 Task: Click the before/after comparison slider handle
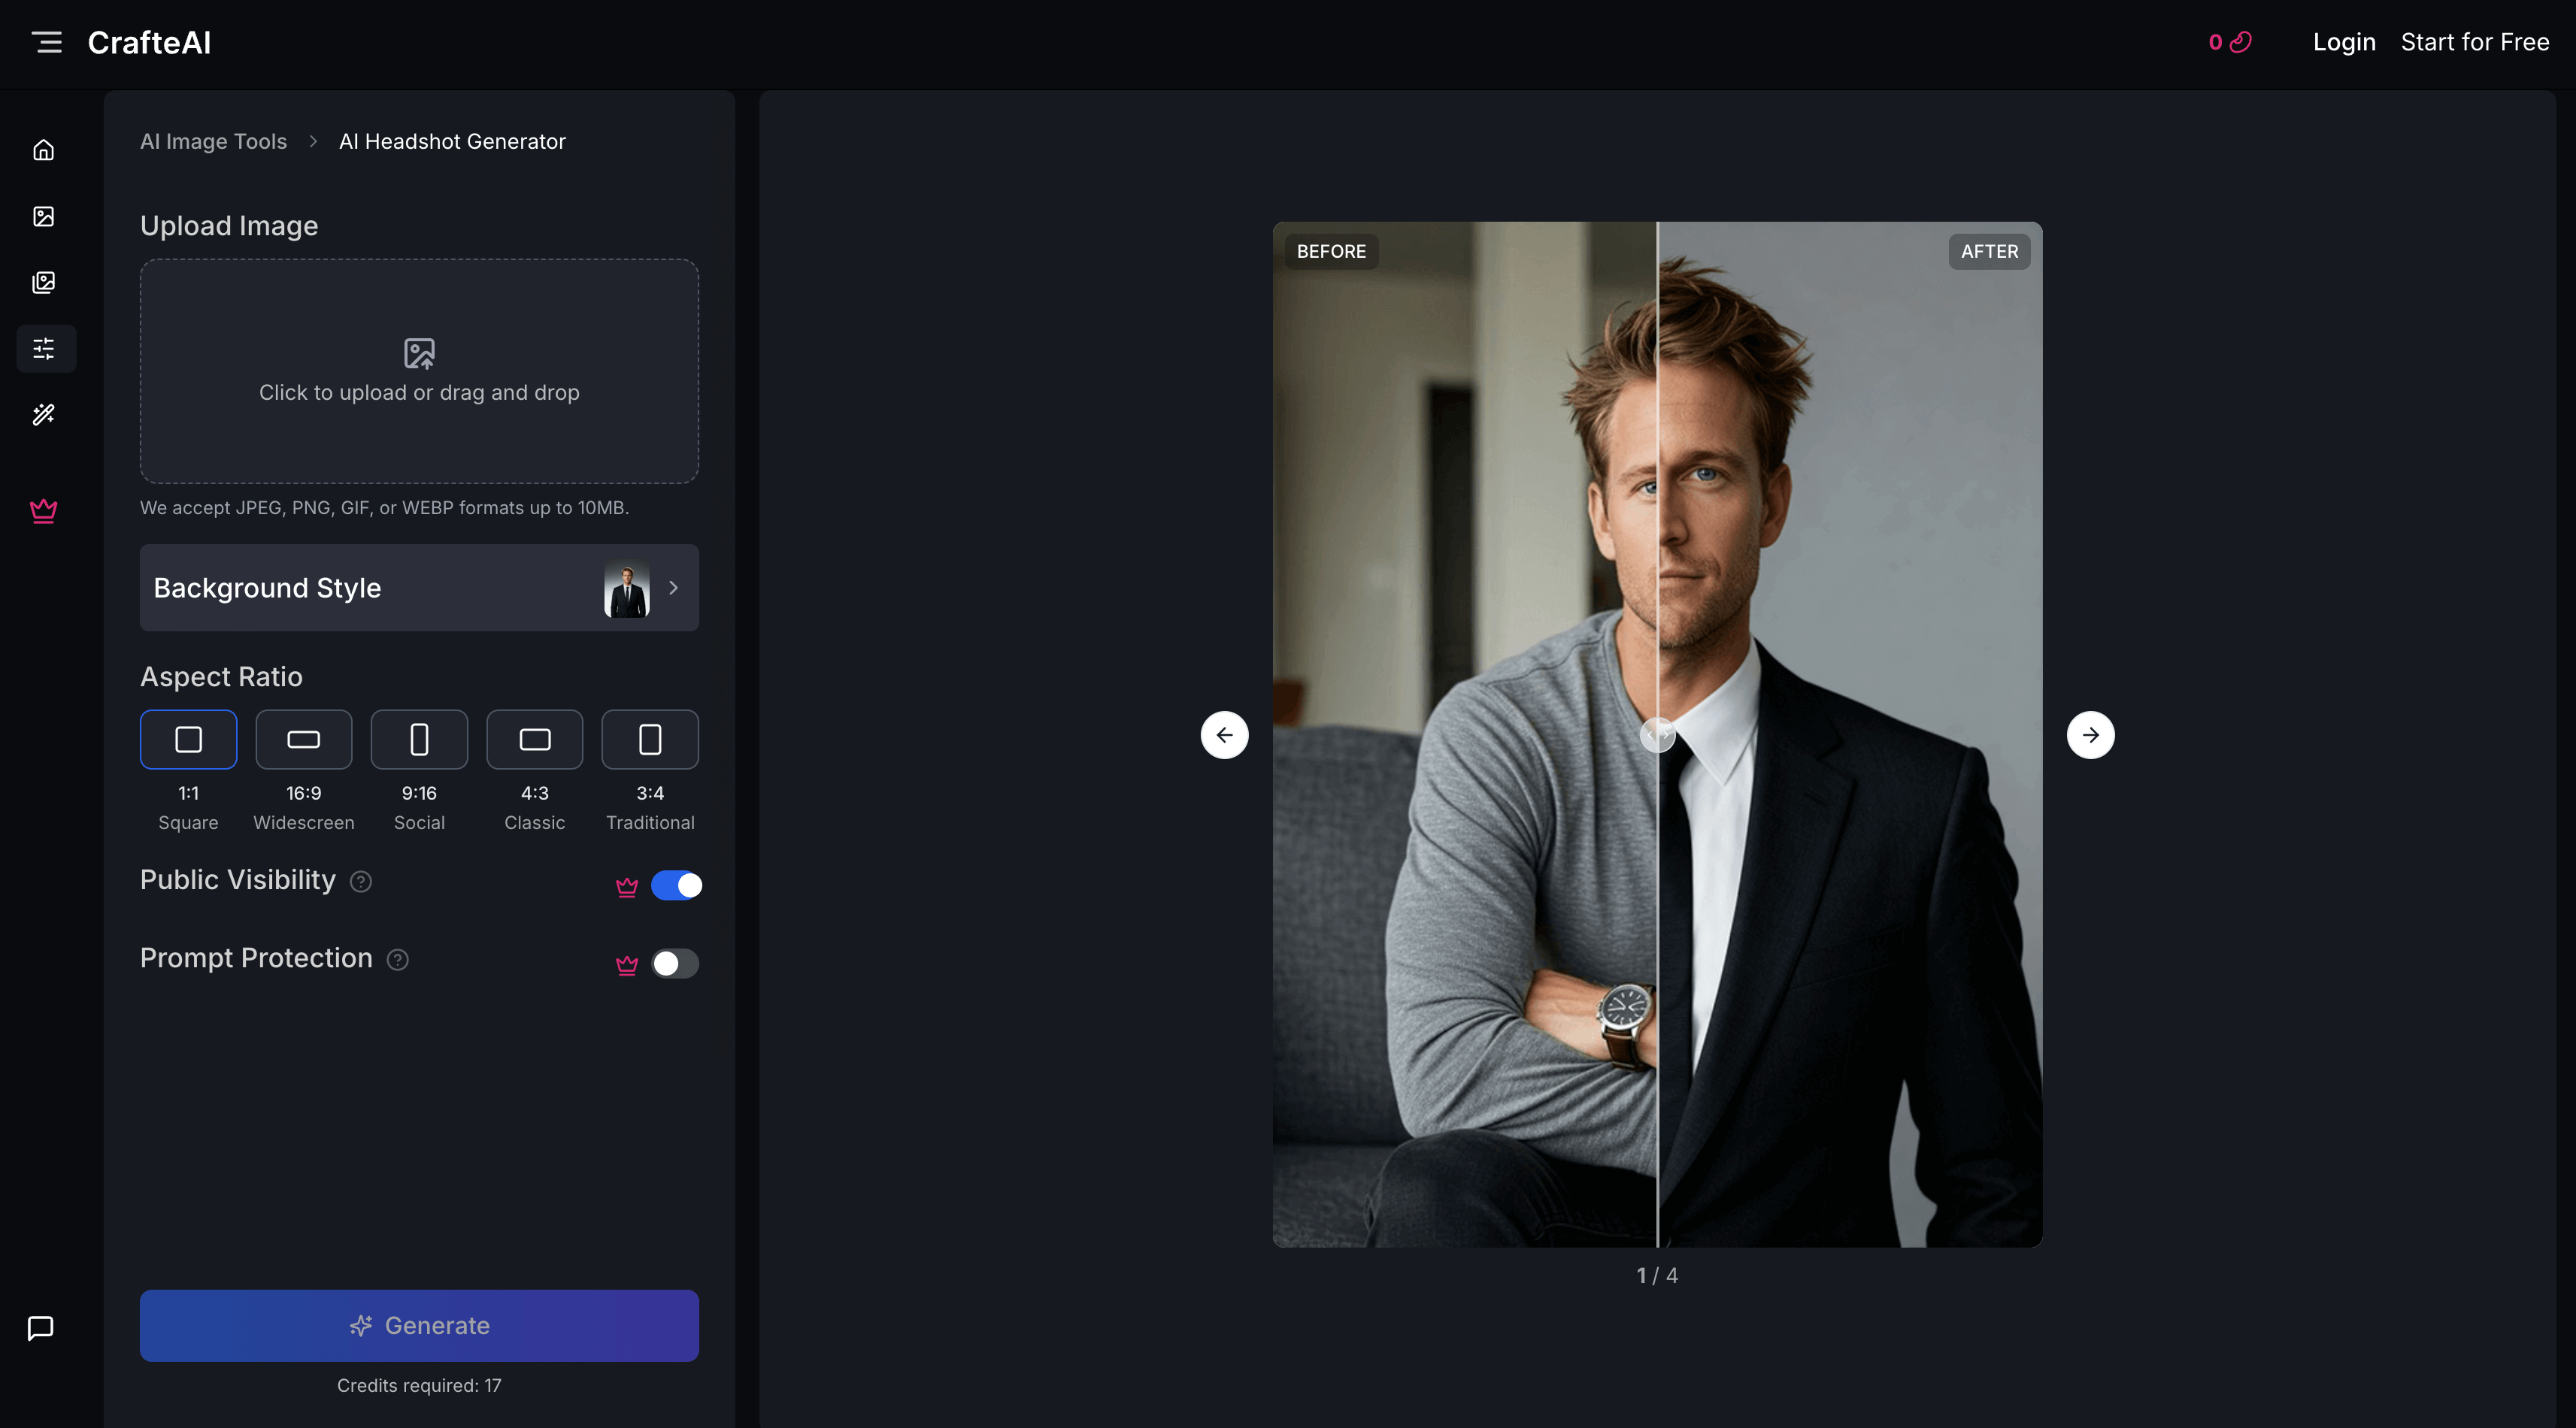point(1657,734)
